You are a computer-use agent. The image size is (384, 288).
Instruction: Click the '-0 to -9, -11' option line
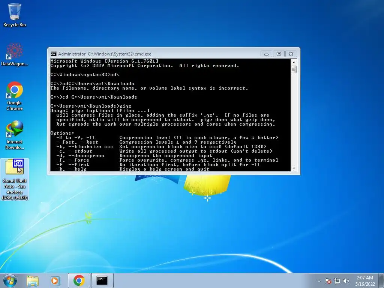pos(167,138)
